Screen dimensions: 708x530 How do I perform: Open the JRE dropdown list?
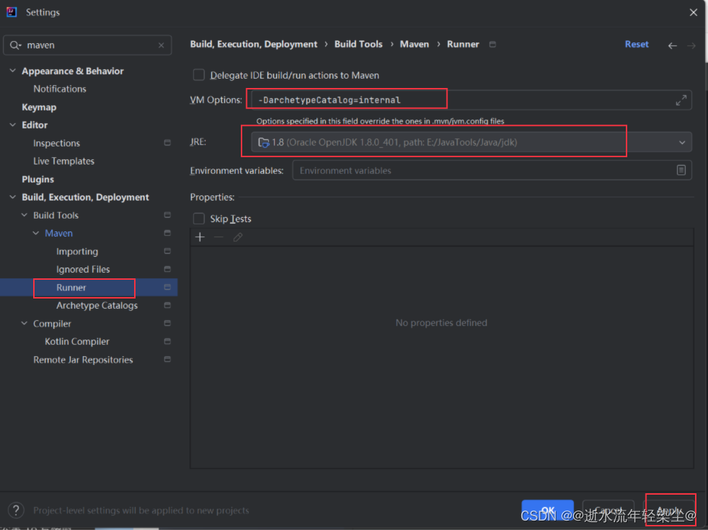coord(682,143)
